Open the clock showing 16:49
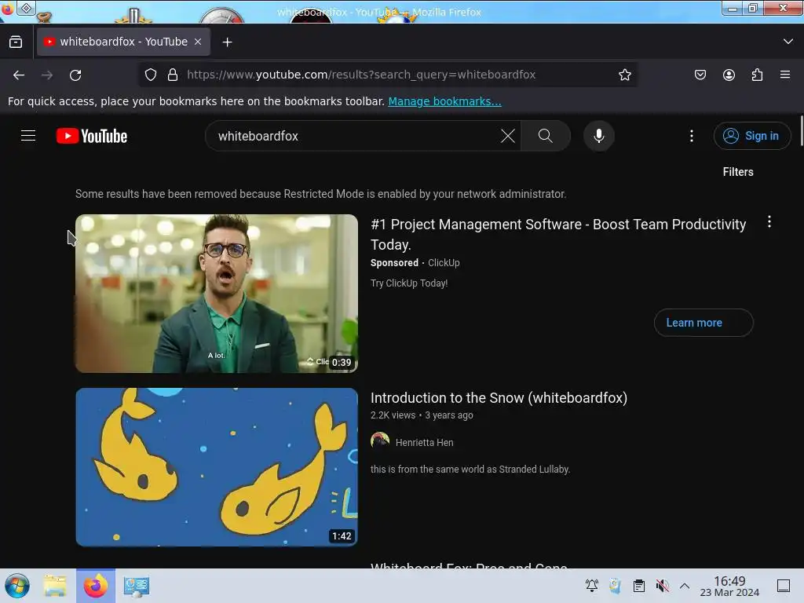This screenshot has height=603, width=804. tap(729, 586)
